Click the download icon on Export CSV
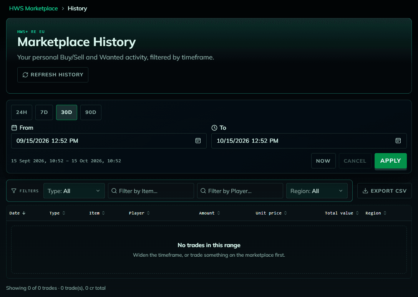 pyautogui.click(x=365, y=191)
